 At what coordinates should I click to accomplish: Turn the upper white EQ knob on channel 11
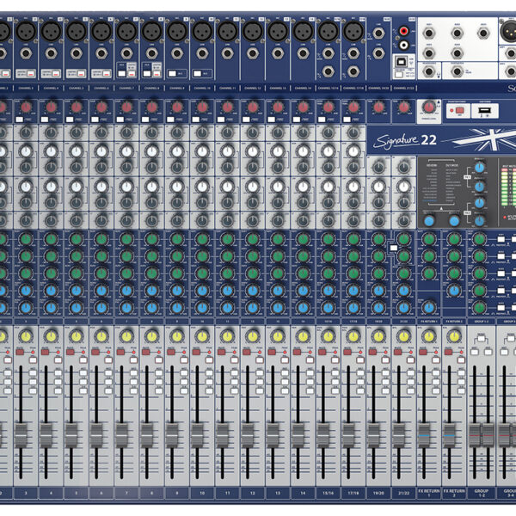coord(227,151)
